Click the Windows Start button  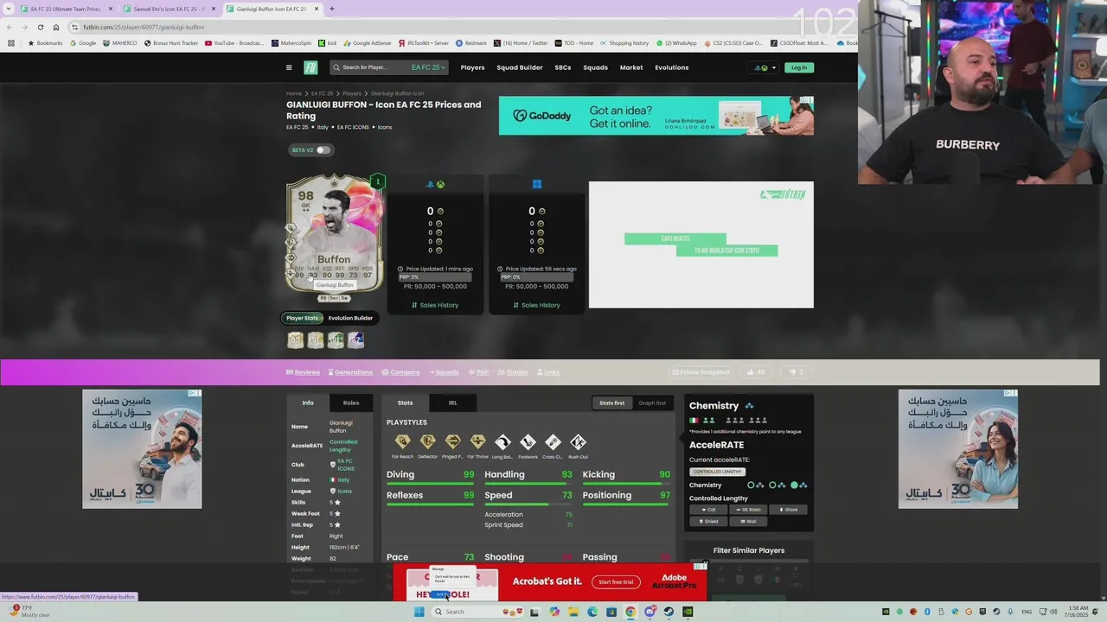point(419,612)
